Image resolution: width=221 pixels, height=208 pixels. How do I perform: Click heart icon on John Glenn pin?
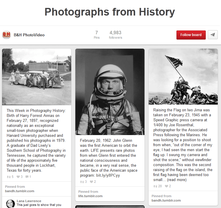[91, 182]
